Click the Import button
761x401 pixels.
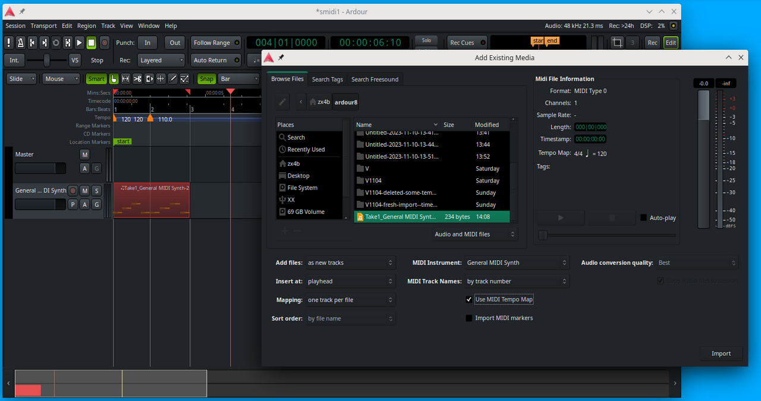pos(721,353)
